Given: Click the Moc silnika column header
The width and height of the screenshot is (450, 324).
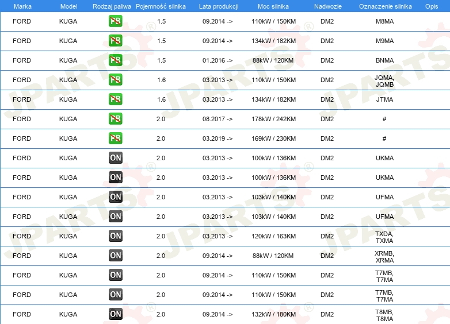Looking at the screenshot, I should pyautogui.click(x=273, y=6).
